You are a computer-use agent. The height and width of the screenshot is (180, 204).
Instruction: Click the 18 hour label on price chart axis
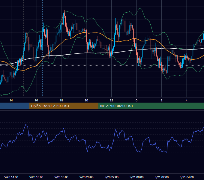coord(61,100)
